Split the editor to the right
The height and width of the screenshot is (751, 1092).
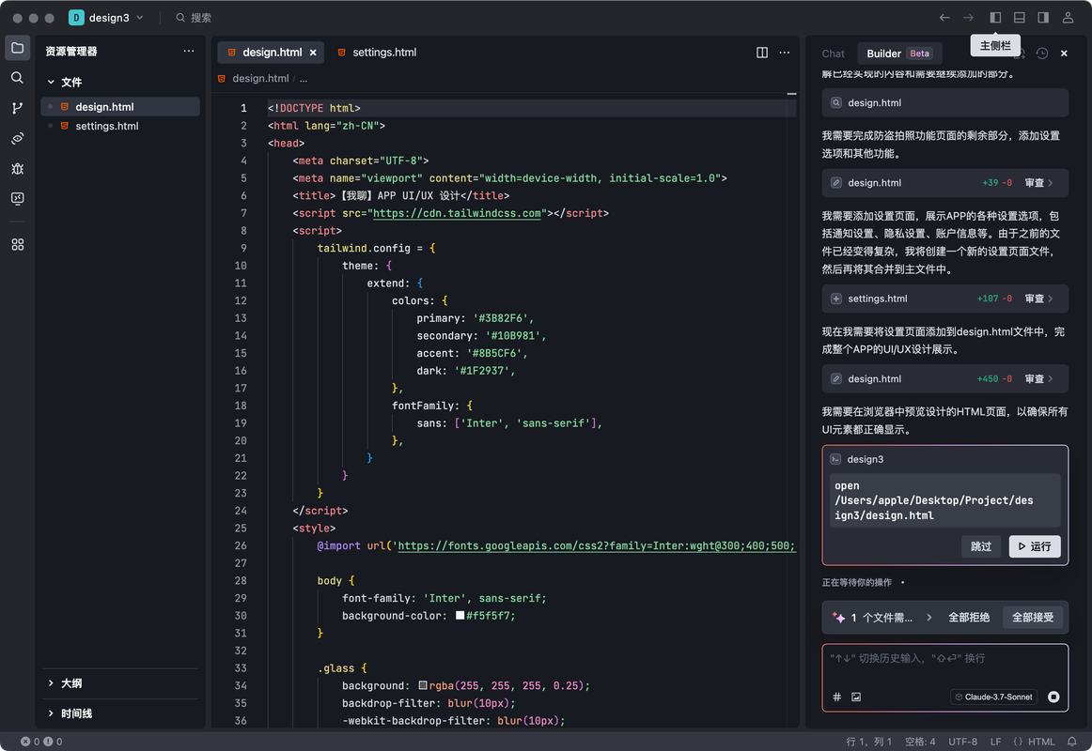(x=762, y=53)
